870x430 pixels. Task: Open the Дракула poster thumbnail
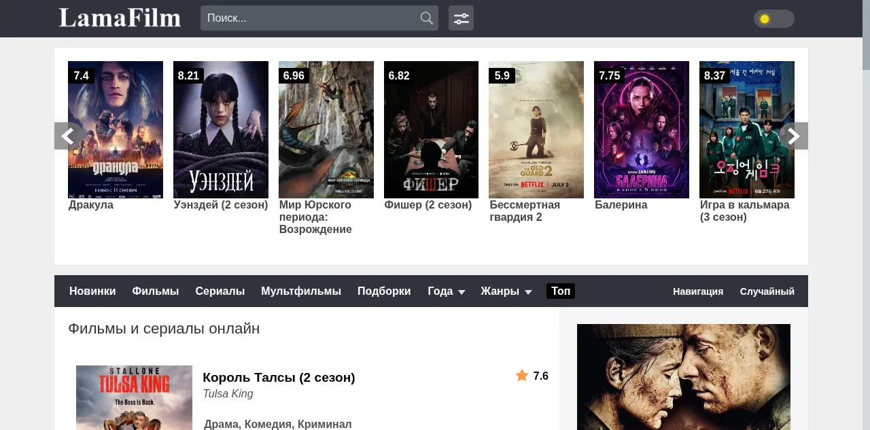click(x=116, y=130)
